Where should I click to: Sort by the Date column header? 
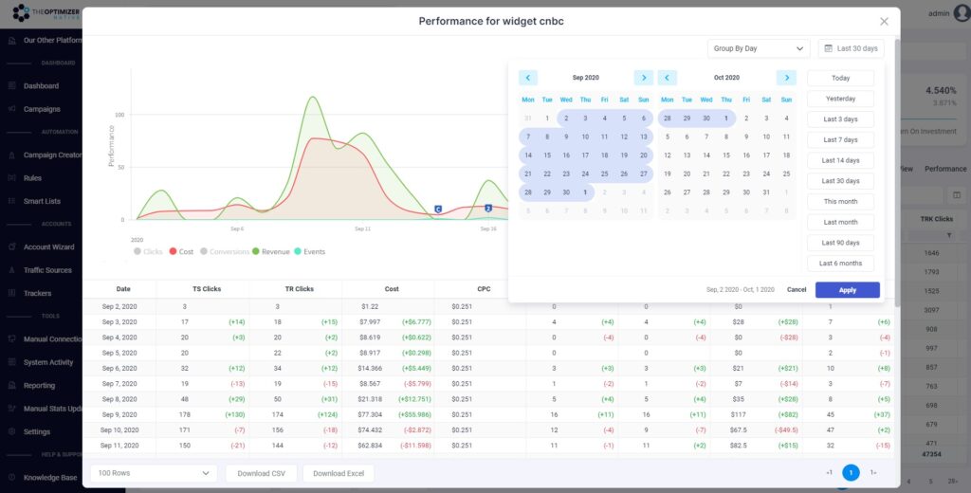pos(123,288)
